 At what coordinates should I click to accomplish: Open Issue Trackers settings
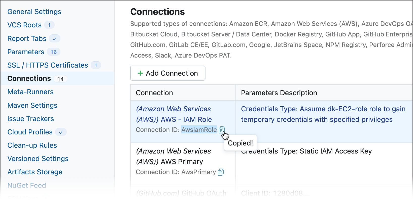pos(30,119)
